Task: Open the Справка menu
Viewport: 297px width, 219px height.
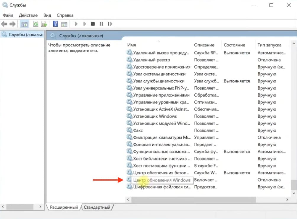Action: 65,15
